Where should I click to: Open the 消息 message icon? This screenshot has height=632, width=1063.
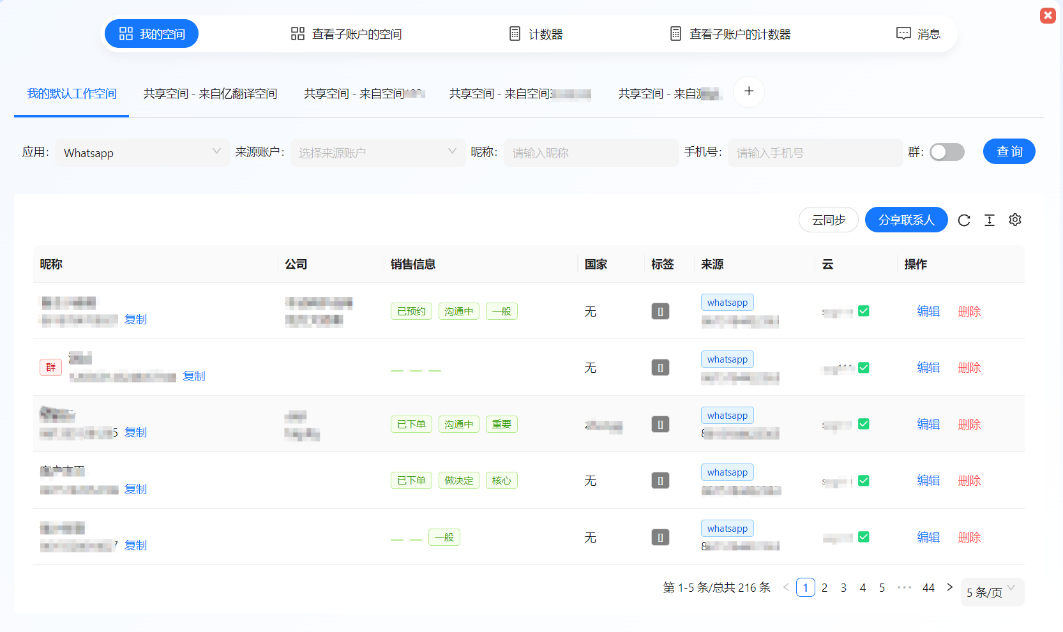[903, 33]
